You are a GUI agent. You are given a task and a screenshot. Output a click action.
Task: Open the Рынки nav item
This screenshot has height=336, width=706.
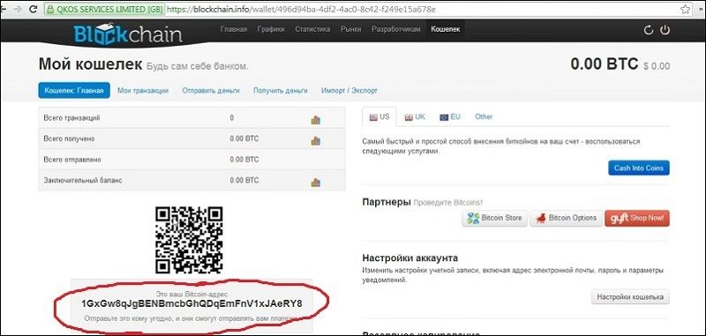coord(351,29)
